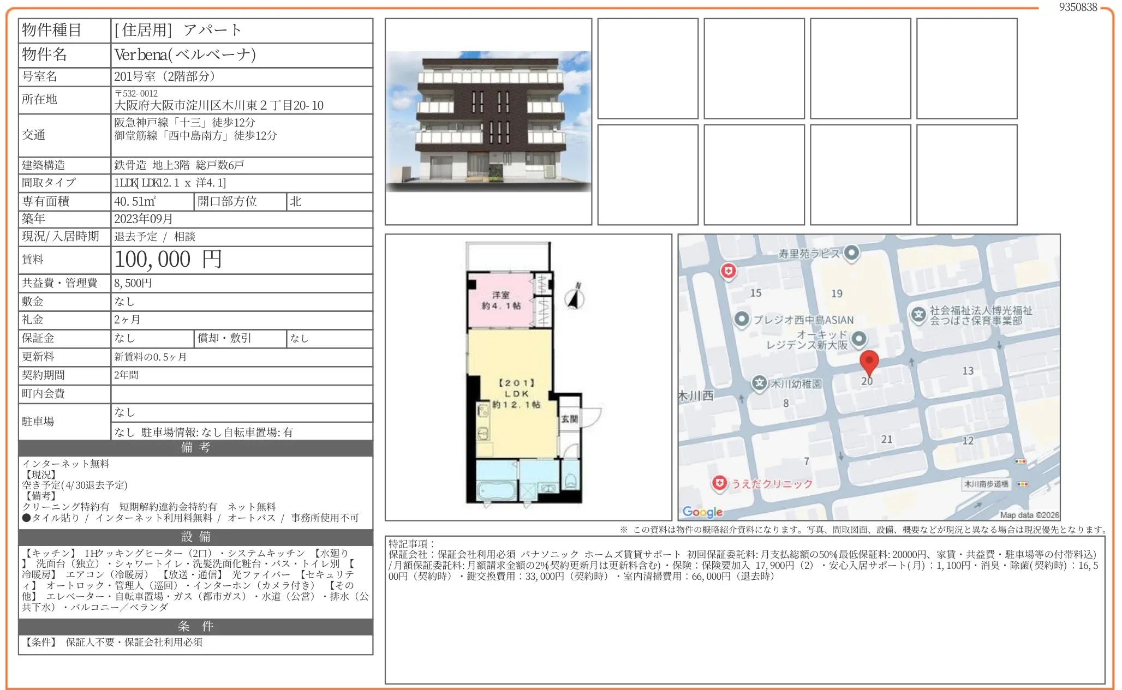
Task: Click the 社会福祉法人博光福祉会 marker icon
Action: pos(918,314)
